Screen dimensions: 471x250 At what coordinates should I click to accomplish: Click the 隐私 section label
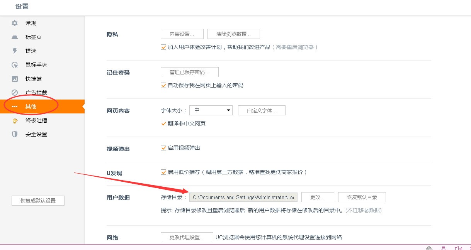[112, 34]
